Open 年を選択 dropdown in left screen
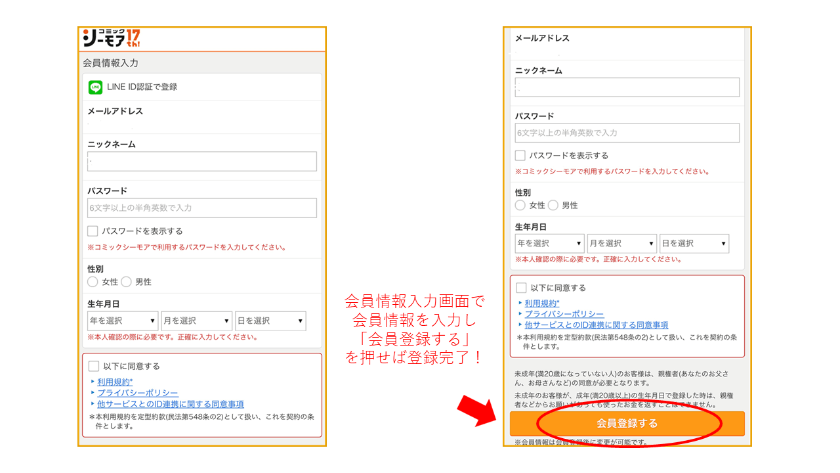 pyautogui.click(x=123, y=321)
